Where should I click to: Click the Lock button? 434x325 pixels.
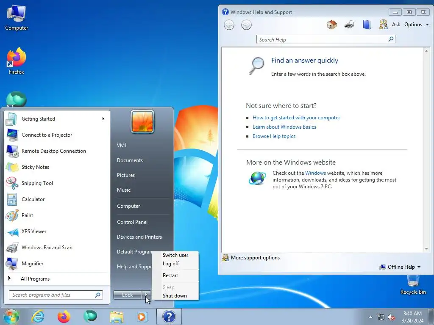pyautogui.click(x=128, y=295)
